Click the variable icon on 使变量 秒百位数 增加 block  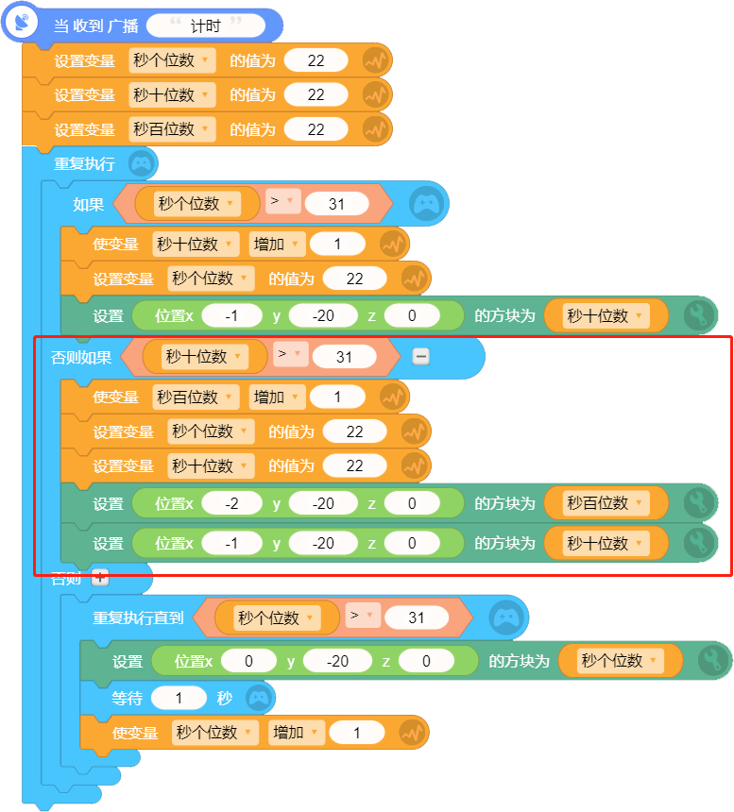pyautogui.click(x=393, y=398)
